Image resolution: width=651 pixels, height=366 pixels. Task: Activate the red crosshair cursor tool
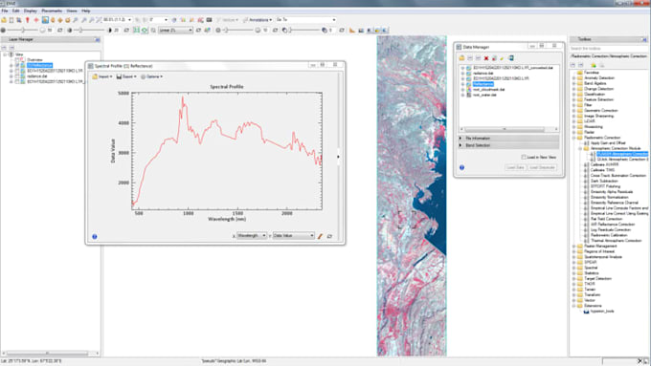(36, 20)
